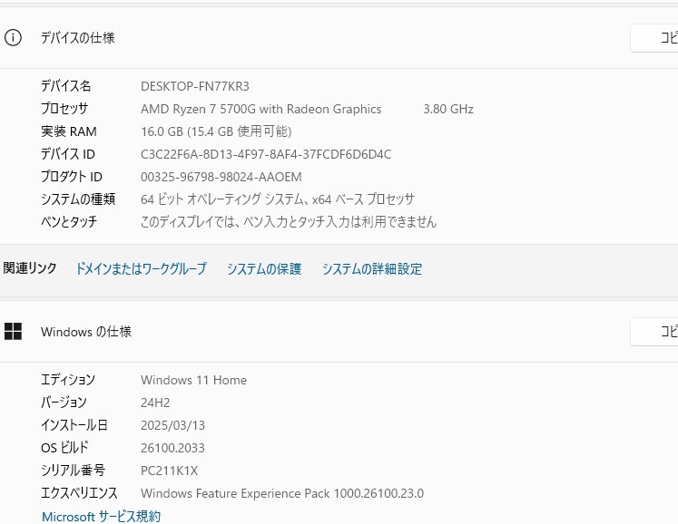Click the プロセッサ label

click(64, 109)
